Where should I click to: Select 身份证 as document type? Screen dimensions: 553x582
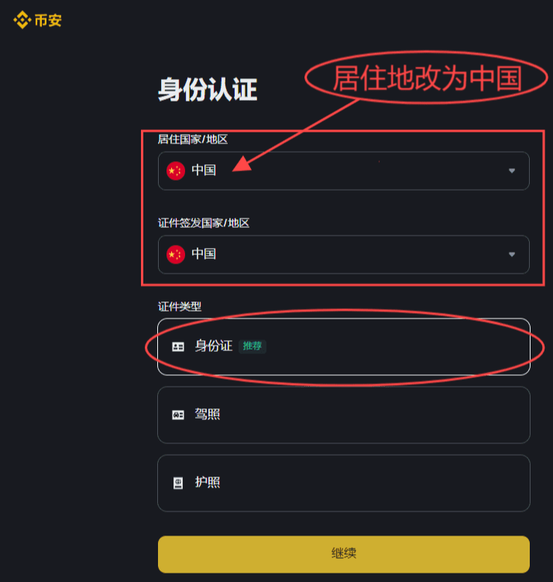click(344, 346)
